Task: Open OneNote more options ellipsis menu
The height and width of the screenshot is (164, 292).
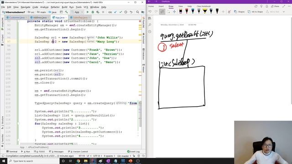Action: click(289, 6)
